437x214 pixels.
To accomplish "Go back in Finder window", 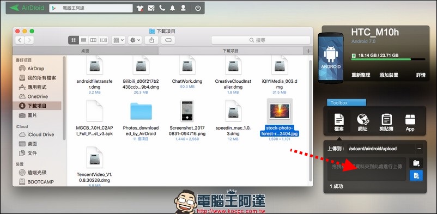I will tap(20, 40).
